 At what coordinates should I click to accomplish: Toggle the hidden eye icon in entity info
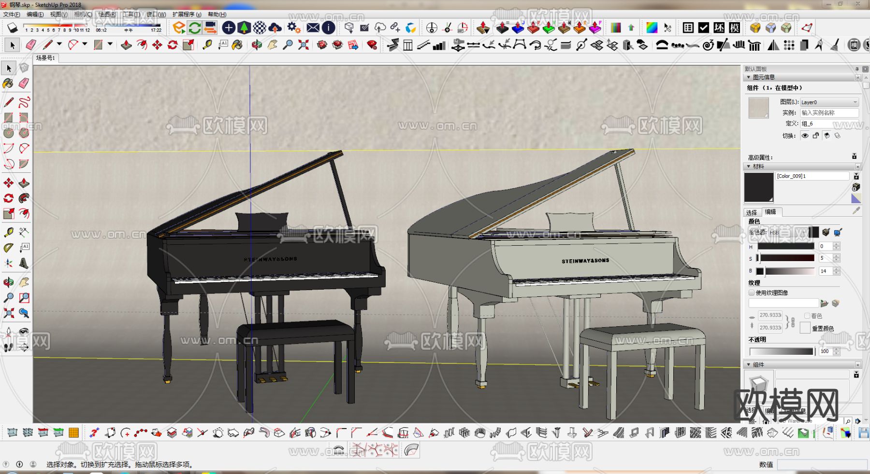(805, 136)
